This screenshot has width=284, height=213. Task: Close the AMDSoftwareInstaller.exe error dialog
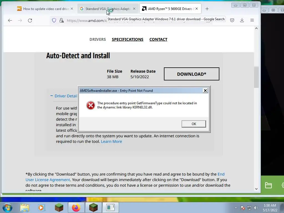point(205,91)
